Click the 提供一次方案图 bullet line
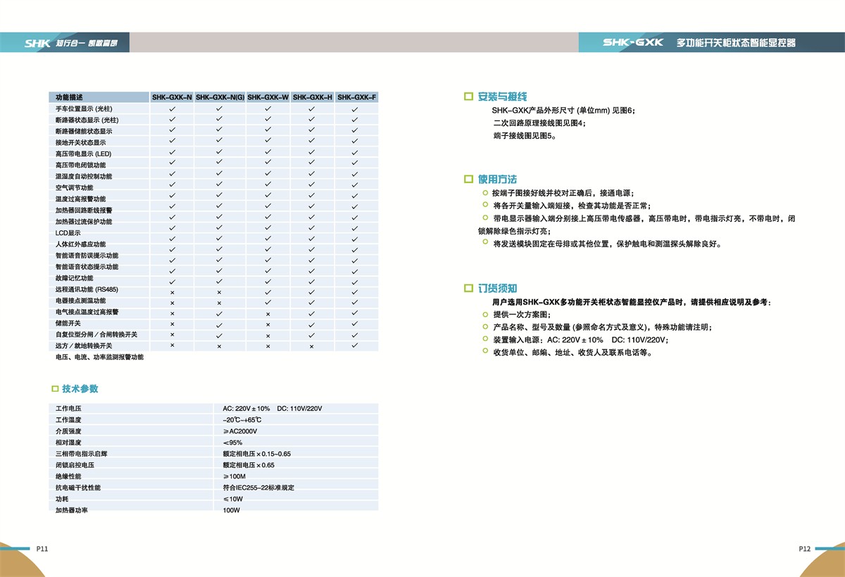 click(522, 315)
